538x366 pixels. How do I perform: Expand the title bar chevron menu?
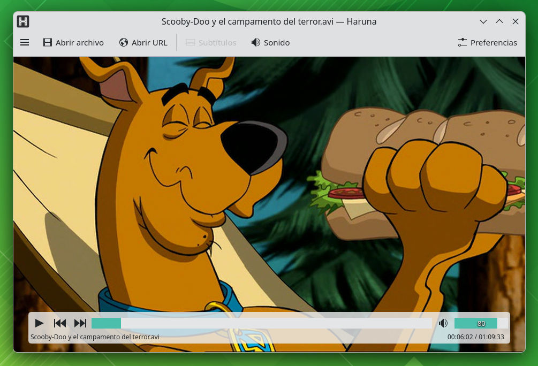coord(483,21)
